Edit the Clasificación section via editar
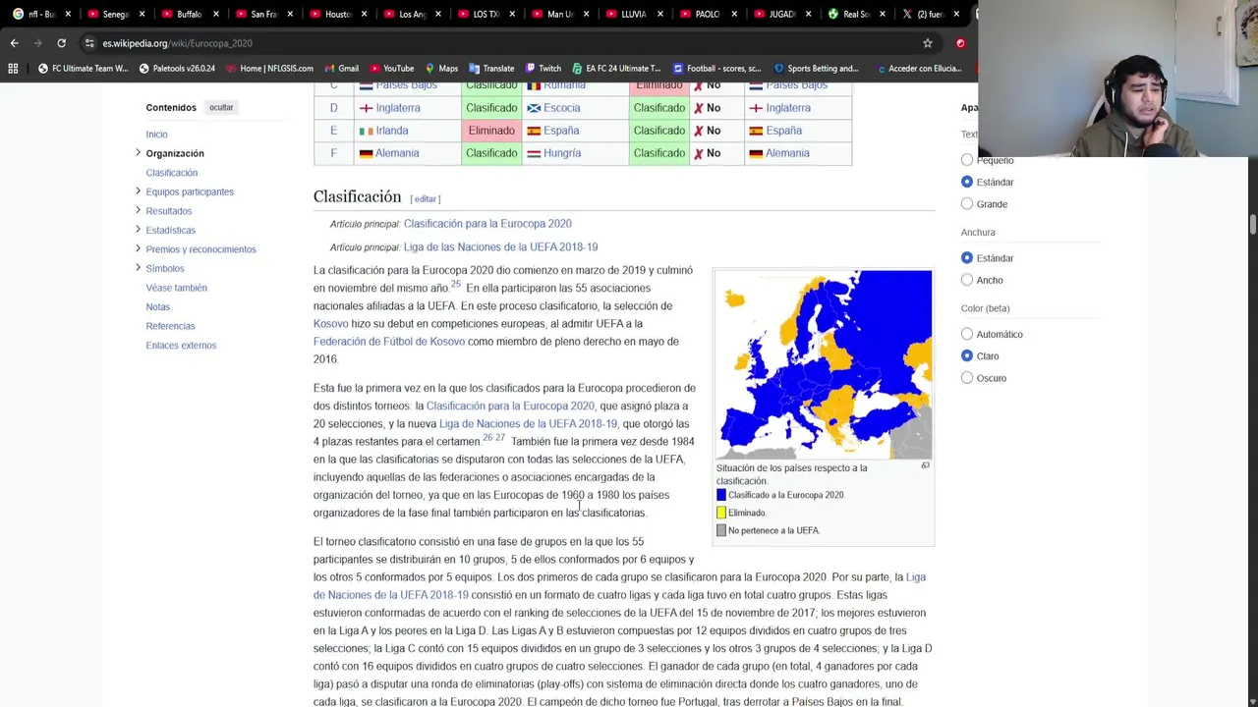This screenshot has width=1258, height=707. pos(425,199)
